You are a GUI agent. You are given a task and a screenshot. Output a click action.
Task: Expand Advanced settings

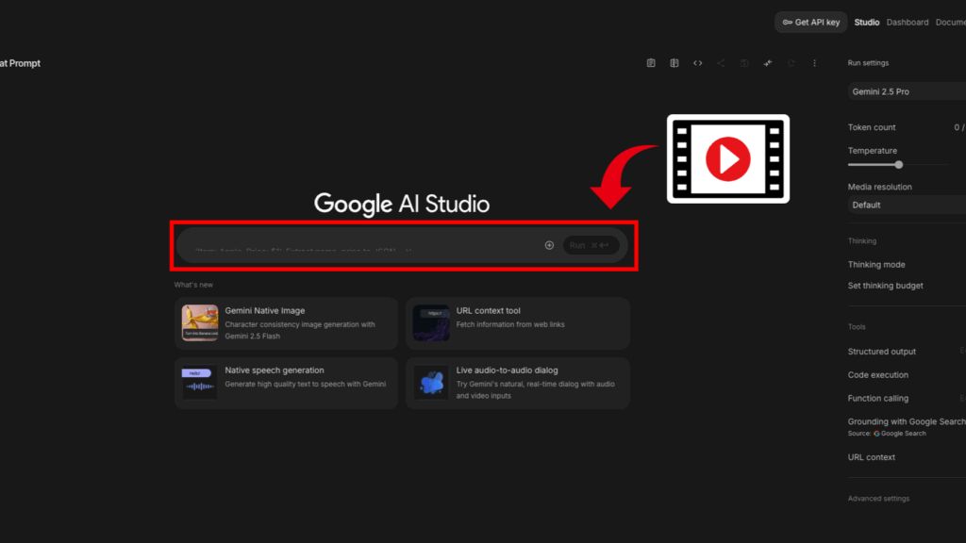click(875, 498)
